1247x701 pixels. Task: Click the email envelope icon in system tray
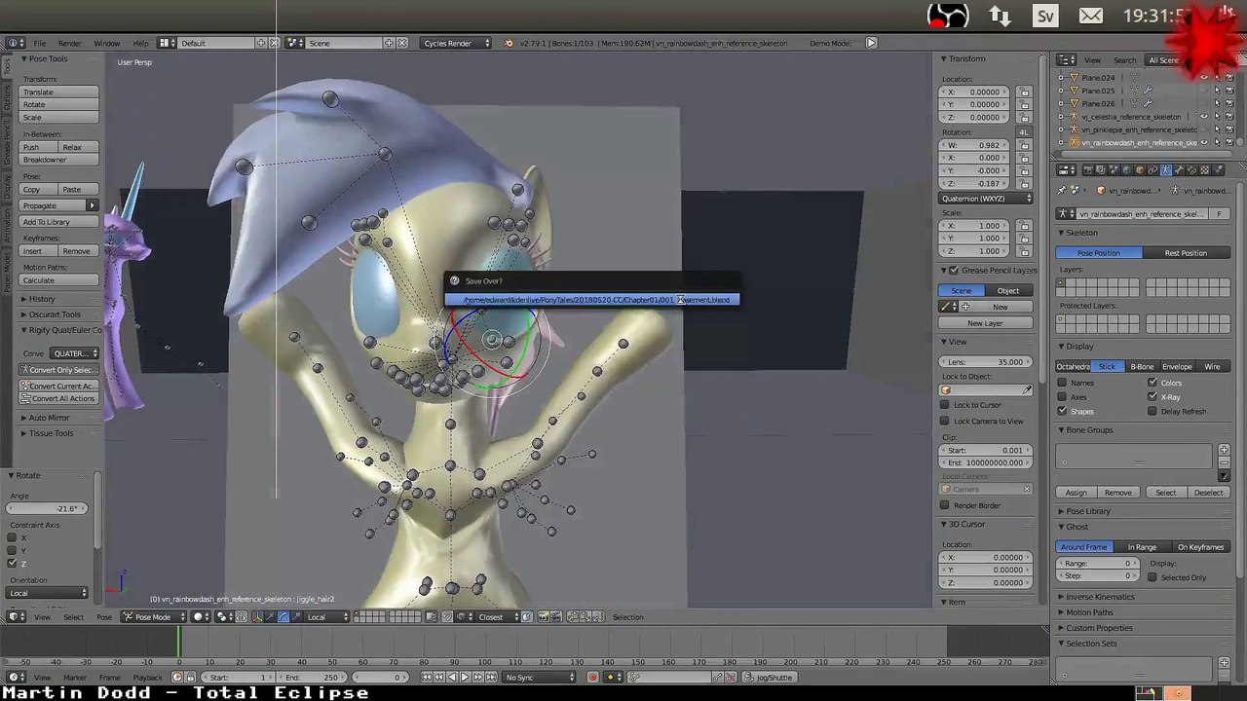point(1090,17)
